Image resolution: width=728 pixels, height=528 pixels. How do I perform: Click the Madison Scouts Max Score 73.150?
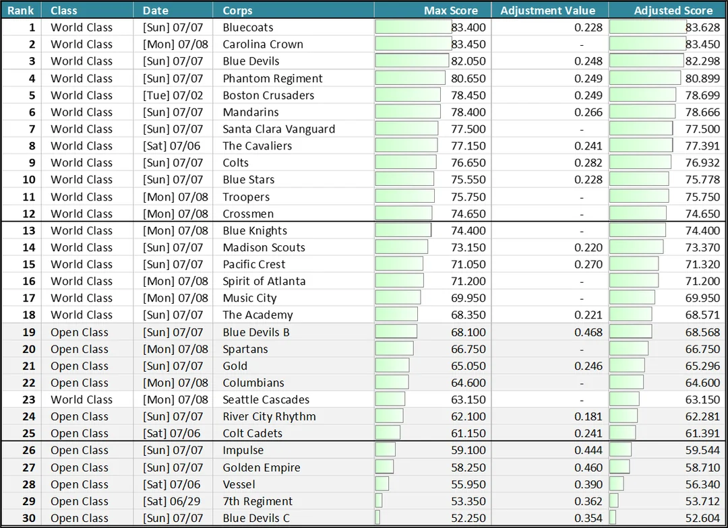468,247
